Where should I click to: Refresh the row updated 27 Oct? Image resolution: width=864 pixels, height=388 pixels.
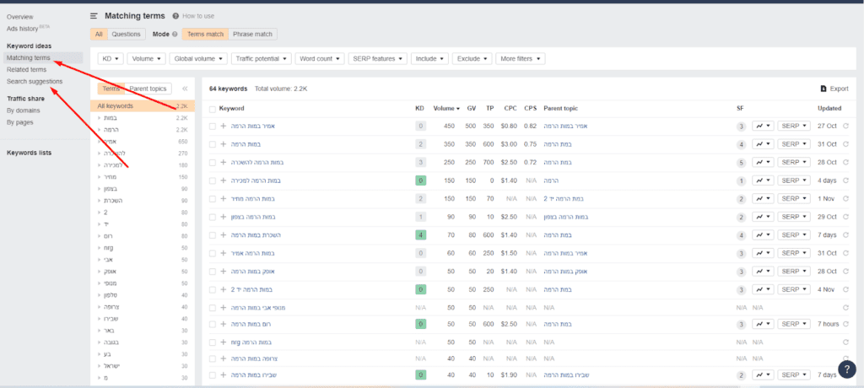pyautogui.click(x=845, y=127)
